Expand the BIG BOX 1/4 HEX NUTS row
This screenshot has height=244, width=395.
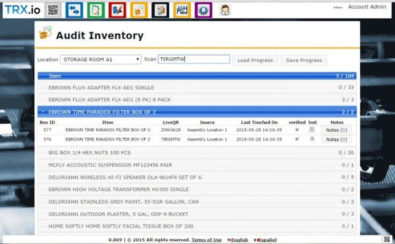43,152
